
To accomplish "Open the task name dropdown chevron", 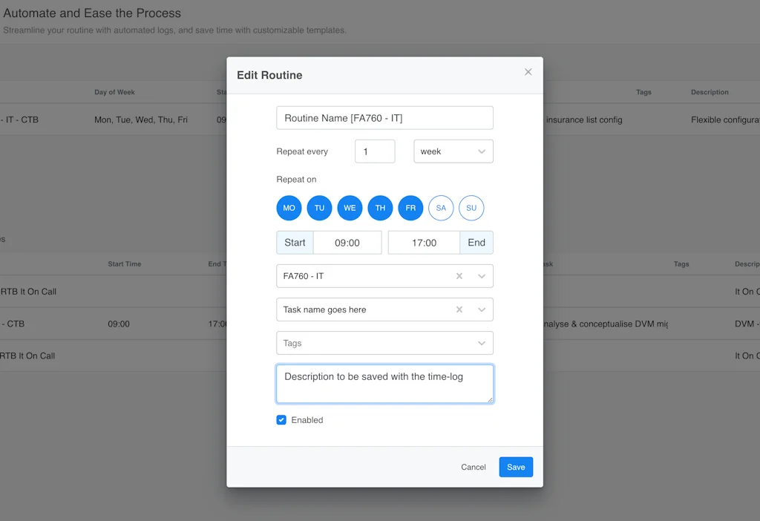I will click(482, 309).
